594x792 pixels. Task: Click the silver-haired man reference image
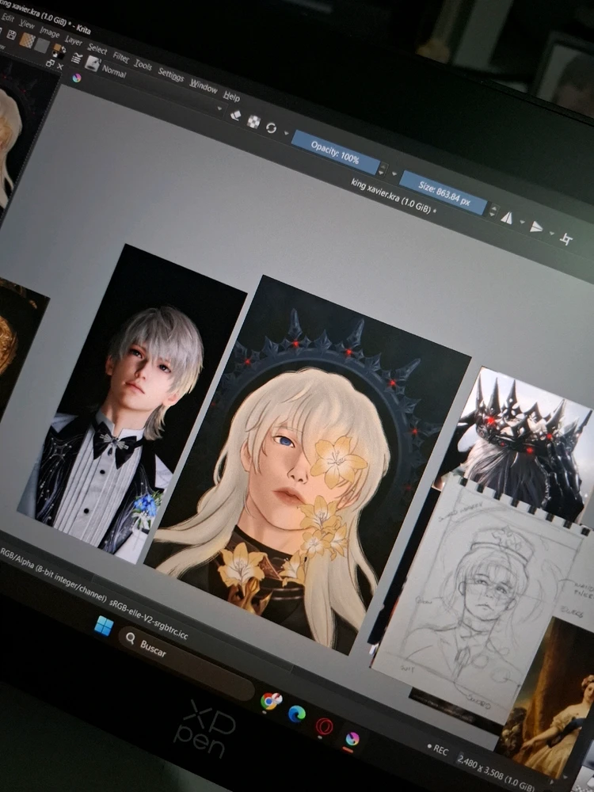pyautogui.click(x=132, y=403)
